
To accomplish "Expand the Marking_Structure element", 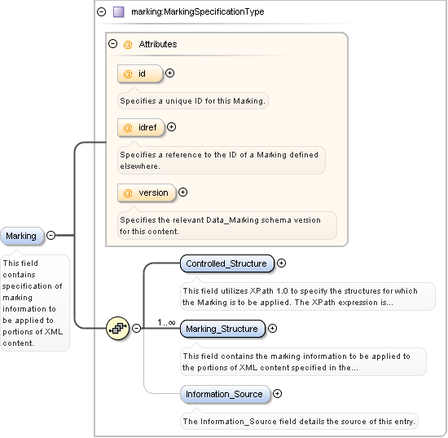I will (273, 329).
